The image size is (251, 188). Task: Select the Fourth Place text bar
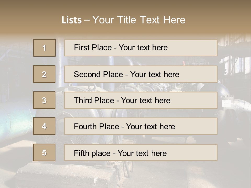click(x=141, y=126)
